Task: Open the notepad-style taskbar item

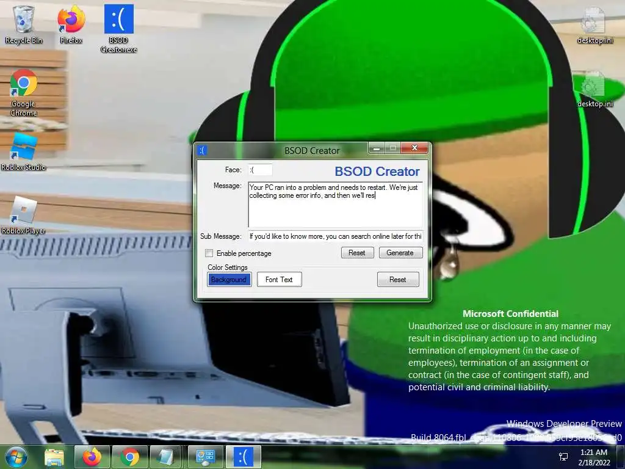Action: pyautogui.click(x=165, y=457)
